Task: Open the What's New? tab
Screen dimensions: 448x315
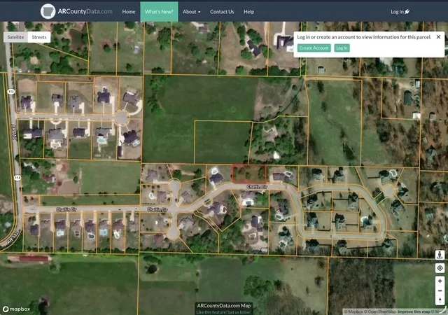Action: point(159,12)
